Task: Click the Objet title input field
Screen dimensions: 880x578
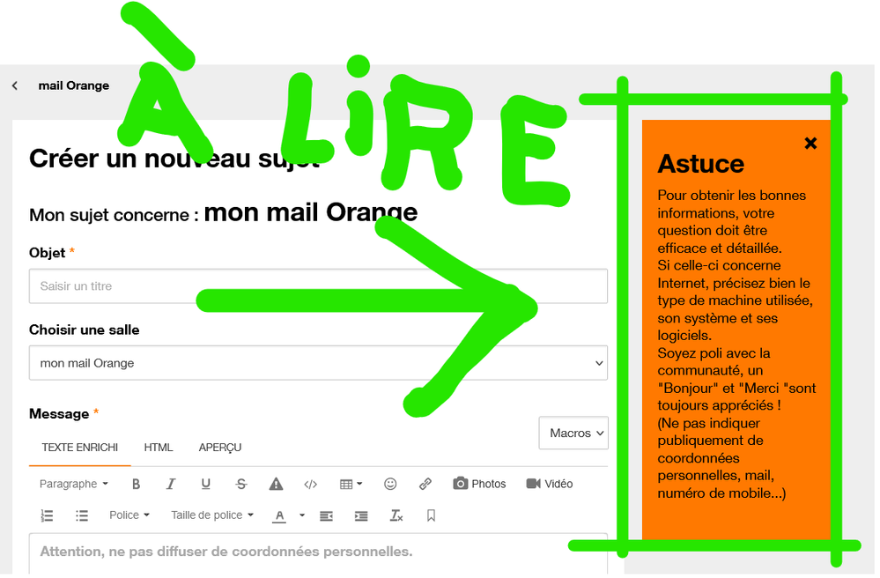Action: point(318,286)
